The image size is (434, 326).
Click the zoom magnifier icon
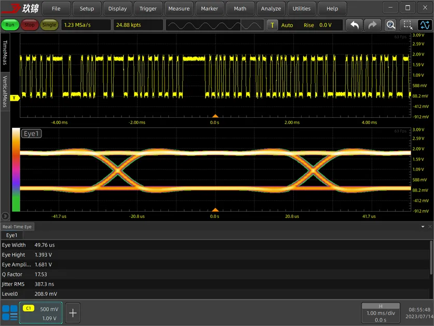tap(391, 25)
